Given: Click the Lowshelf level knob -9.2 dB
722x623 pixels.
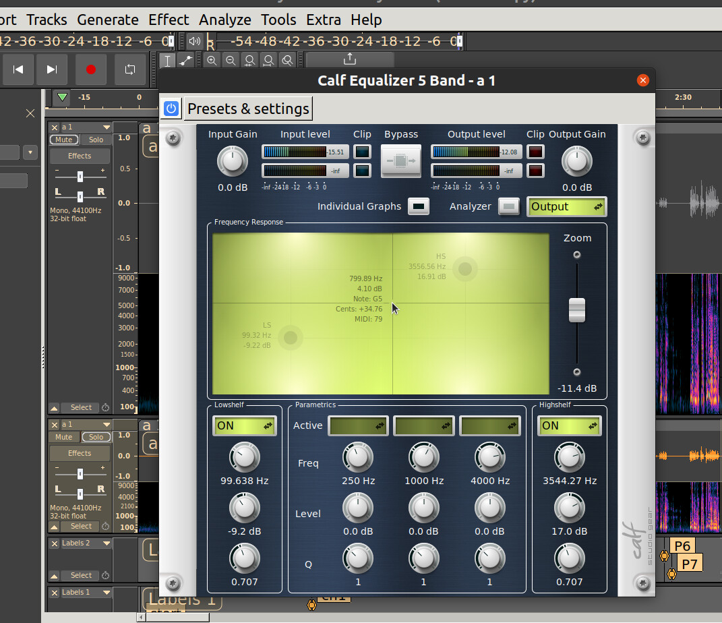Looking at the screenshot, I should pyautogui.click(x=245, y=508).
